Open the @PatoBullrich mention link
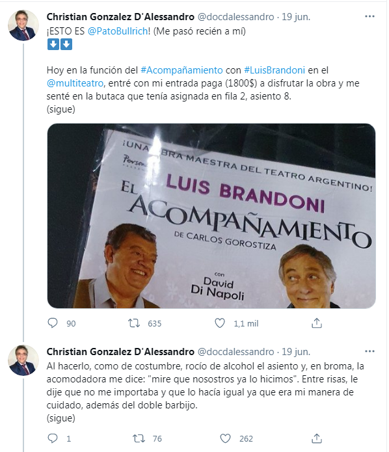The width and height of the screenshot is (389, 452). point(118,31)
